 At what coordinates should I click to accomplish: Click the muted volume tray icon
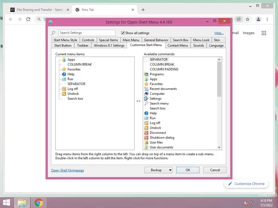(x=246, y=203)
